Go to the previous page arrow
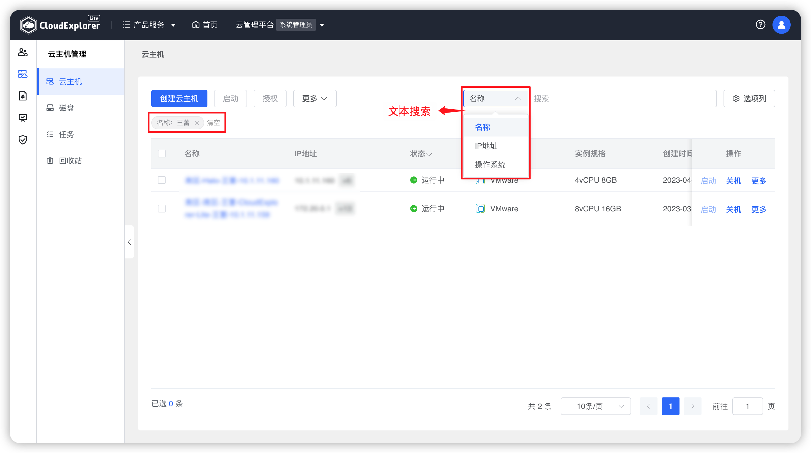The height and width of the screenshot is (453, 811). tap(648, 406)
